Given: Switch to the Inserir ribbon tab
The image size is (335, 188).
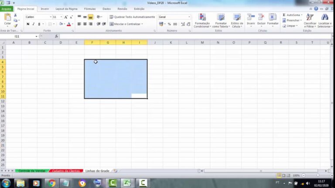Looking at the screenshot, I should pos(45,9).
